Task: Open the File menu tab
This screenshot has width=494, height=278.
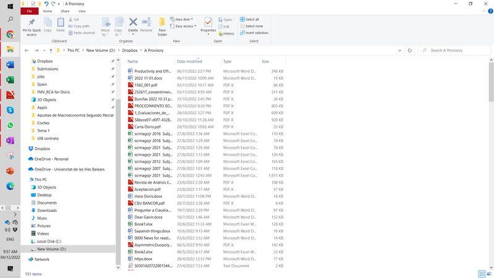Action: [x=29, y=11]
